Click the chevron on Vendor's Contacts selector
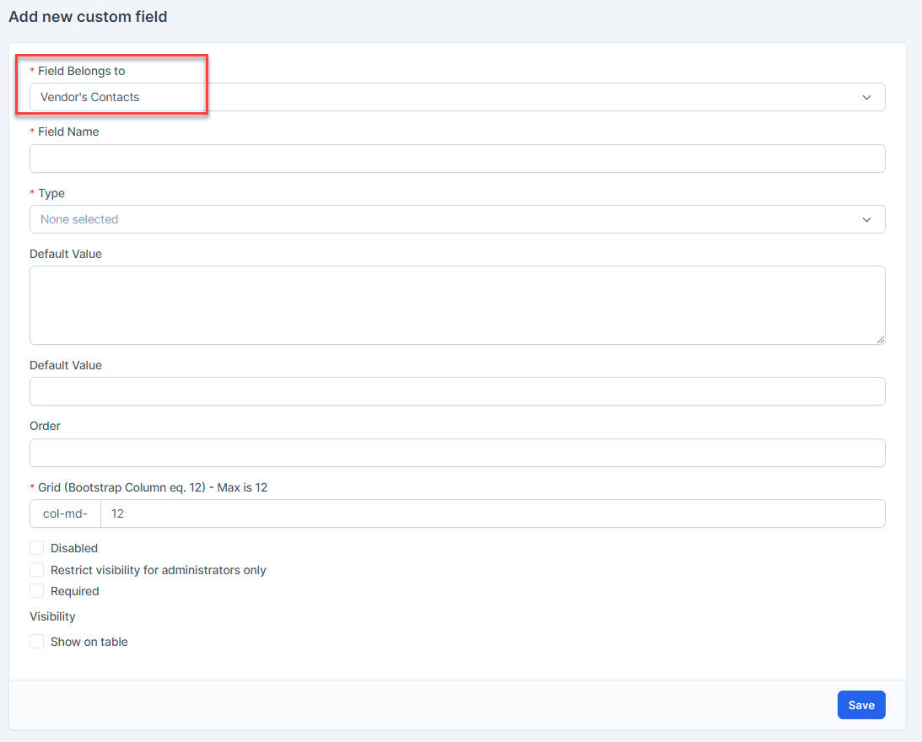Viewport: 922px width, 742px height. point(866,98)
